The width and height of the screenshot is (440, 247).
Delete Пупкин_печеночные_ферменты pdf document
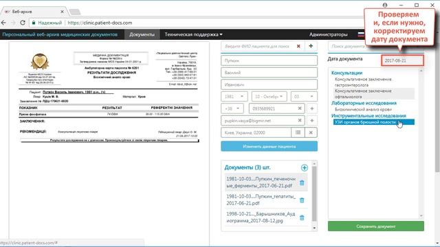[302, 183]
